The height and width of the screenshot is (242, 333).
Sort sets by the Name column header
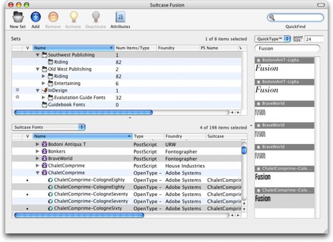click(73, 48)
